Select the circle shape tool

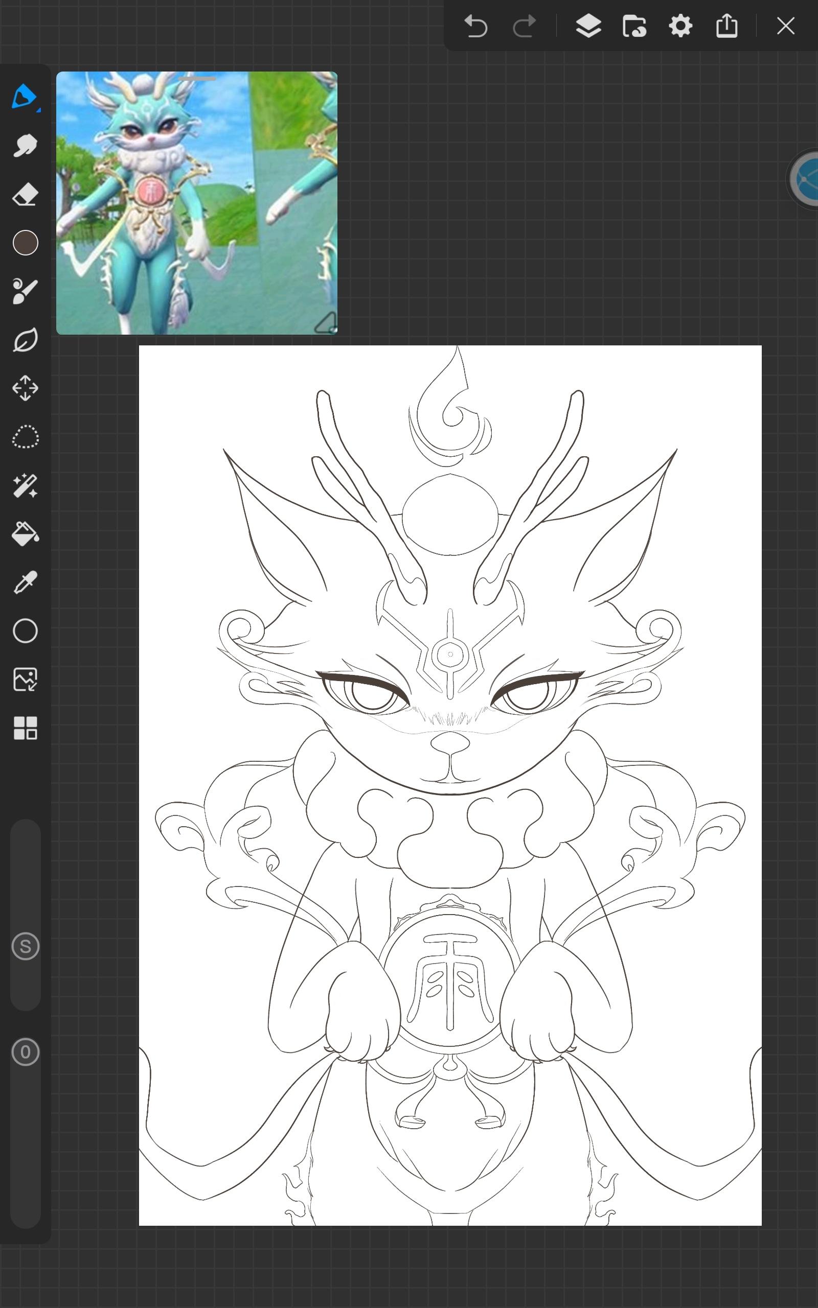(26, 631)
